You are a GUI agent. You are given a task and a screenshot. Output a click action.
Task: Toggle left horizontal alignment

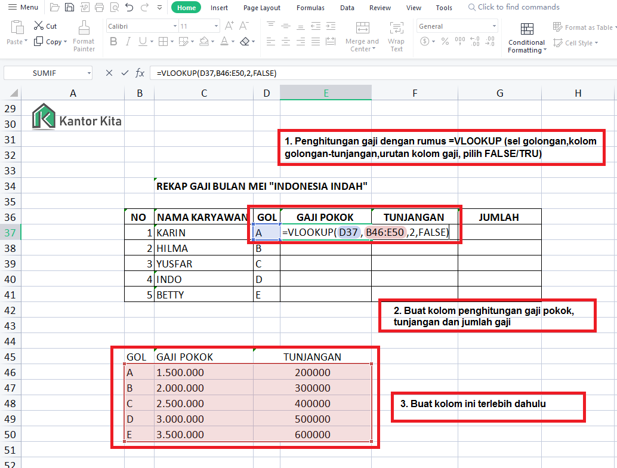(271, 41)
